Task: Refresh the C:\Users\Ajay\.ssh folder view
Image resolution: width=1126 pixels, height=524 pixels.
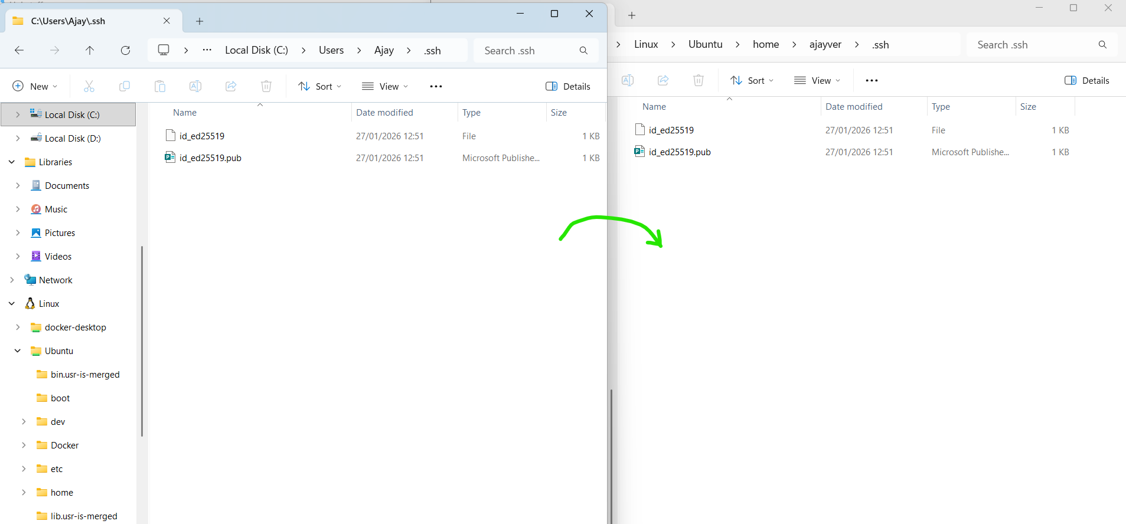Action: (125, 51)
